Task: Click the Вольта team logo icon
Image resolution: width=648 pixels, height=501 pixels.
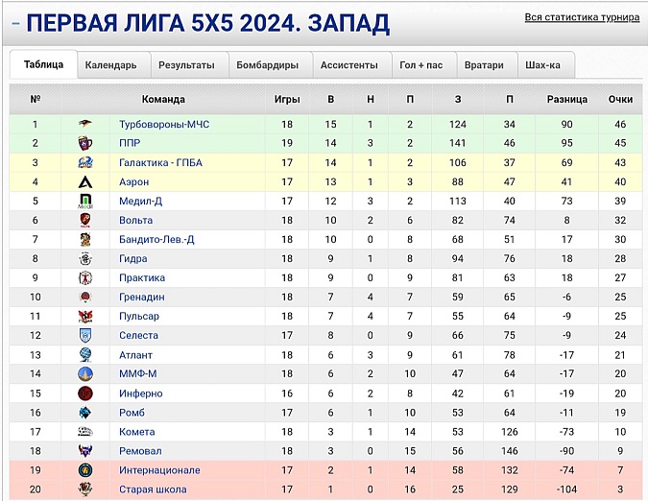Action: point(85,220)
